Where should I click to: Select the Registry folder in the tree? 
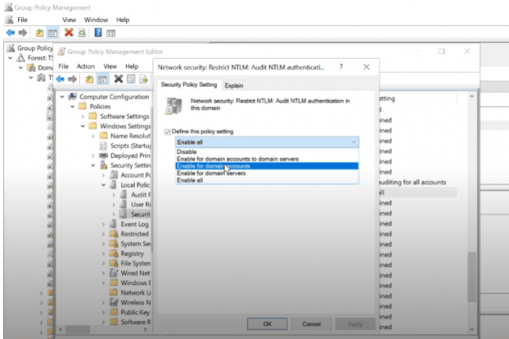[132, 254]
